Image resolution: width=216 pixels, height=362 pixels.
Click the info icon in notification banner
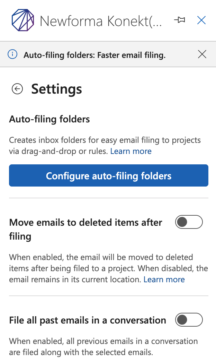point(12,54)
